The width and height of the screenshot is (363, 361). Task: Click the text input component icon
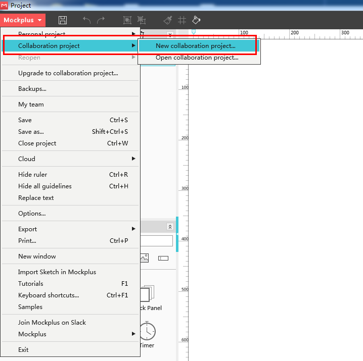163,259
